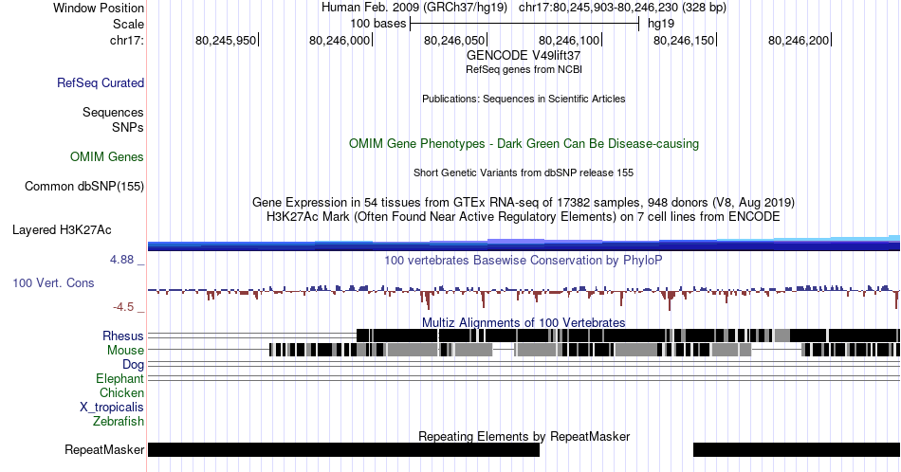Select the Zebrafish species label
This screenshot has height=472, width=901.
click(x=119, y=421)
